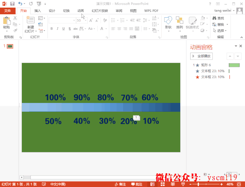Open Arrange menu icon
245x187 pixels.
[x=179, y=23]
